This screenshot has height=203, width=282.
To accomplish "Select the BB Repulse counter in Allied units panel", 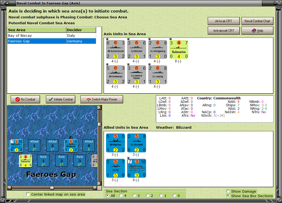I will coord(115,143).
